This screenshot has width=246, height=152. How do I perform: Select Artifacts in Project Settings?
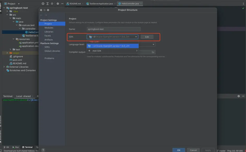click(x=49, y=40)
